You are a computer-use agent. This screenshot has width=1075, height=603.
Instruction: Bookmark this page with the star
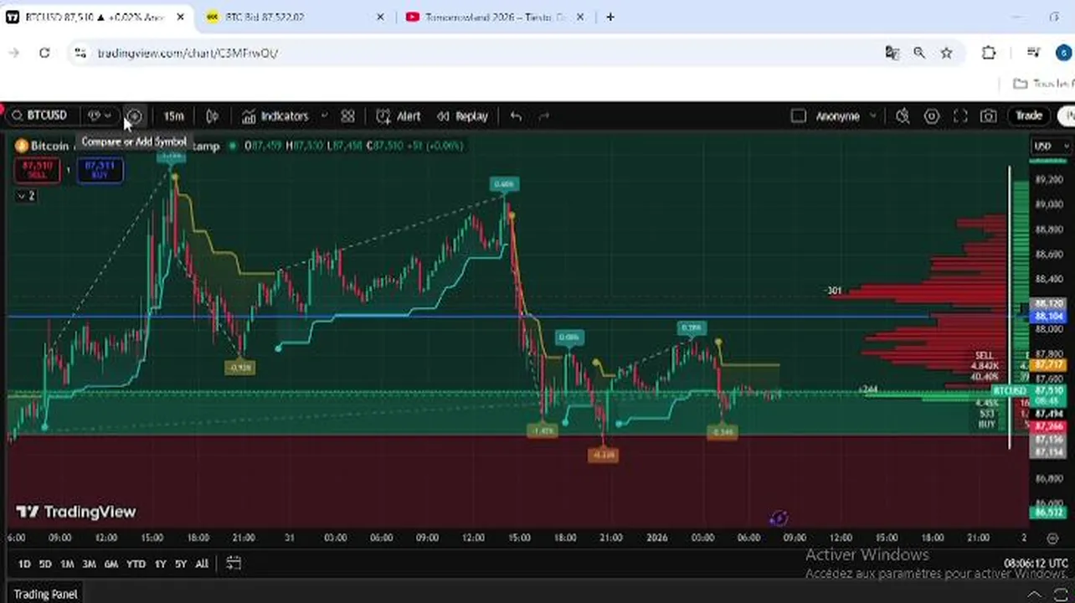(x=946, y=53)
